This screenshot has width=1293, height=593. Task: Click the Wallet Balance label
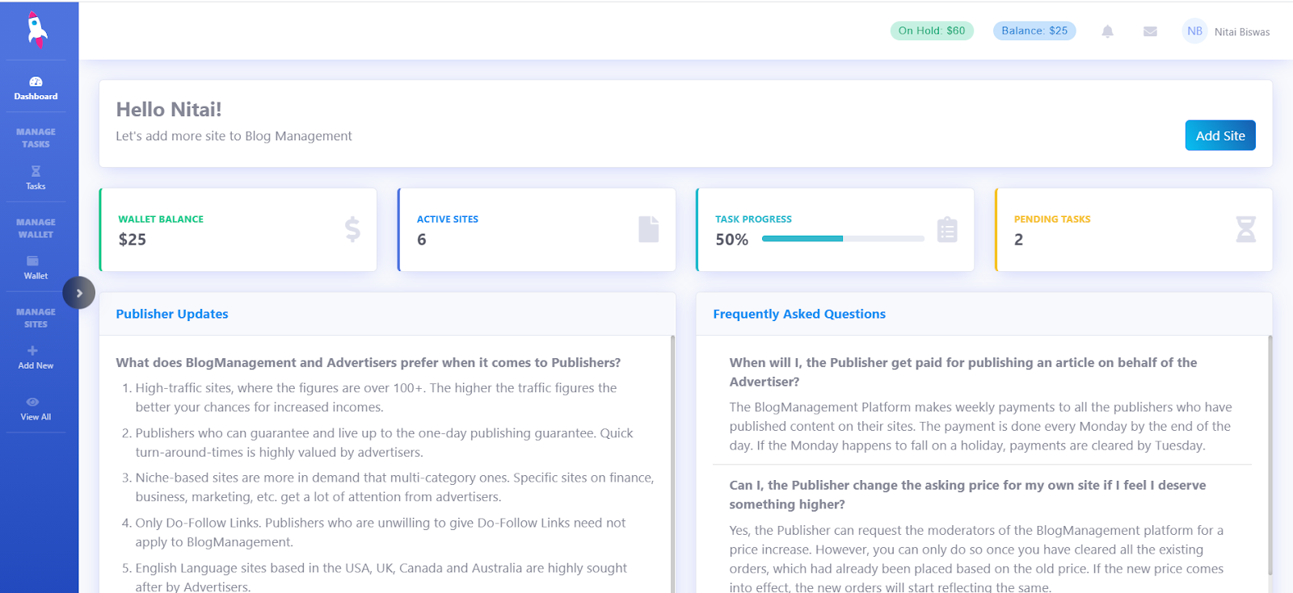161,219
